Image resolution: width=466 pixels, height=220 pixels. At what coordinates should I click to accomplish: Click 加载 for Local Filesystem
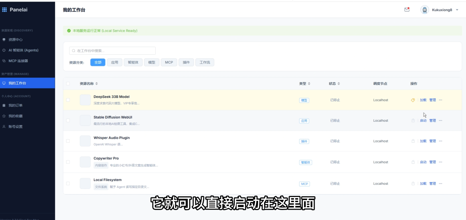tap(423, 184)
